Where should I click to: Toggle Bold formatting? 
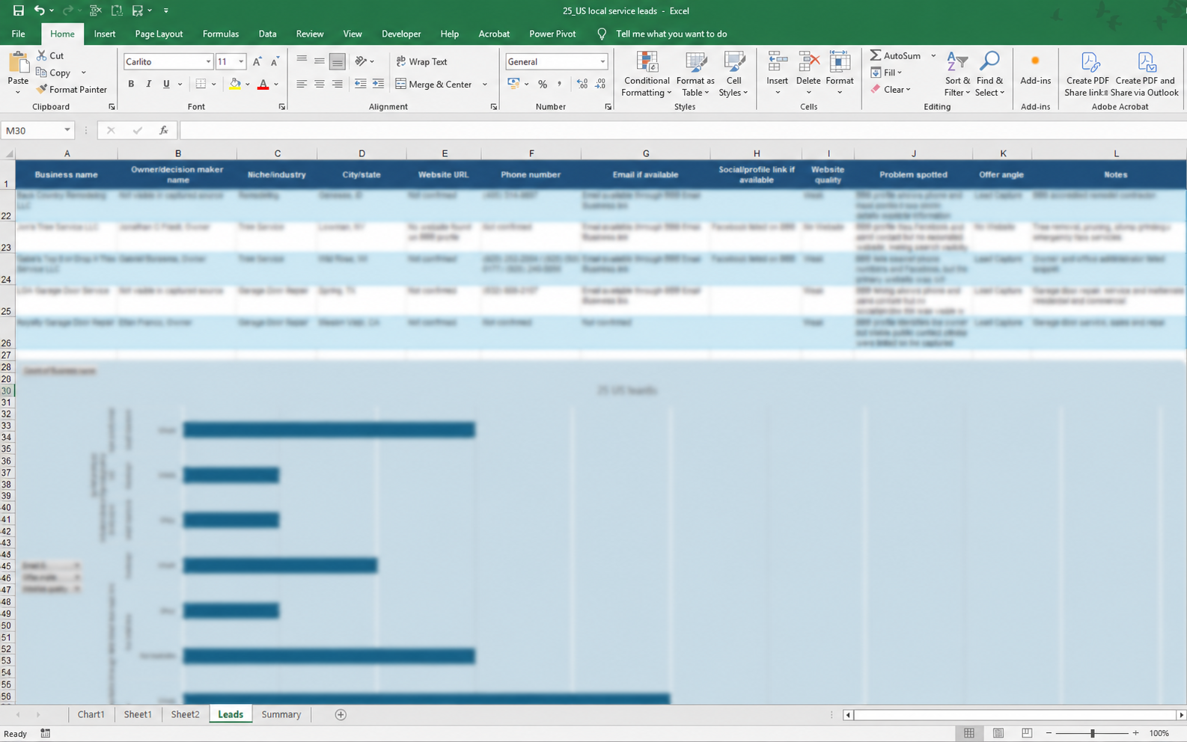click(131, 84)
